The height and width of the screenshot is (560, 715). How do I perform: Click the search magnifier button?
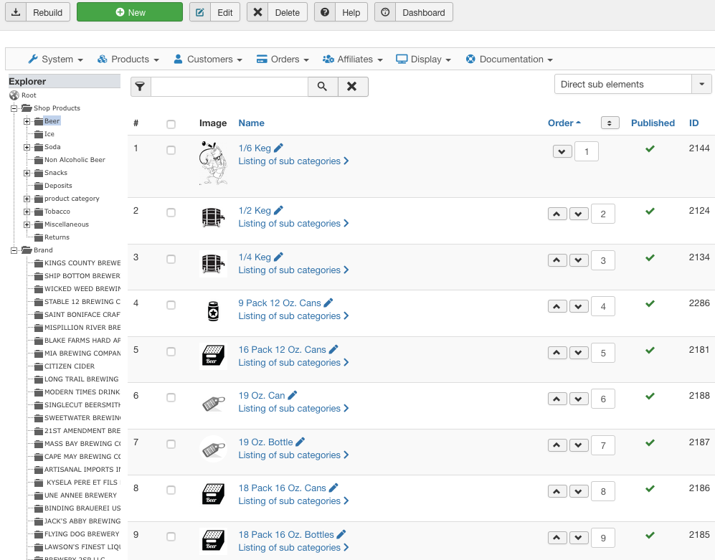[x=323, y=87]
